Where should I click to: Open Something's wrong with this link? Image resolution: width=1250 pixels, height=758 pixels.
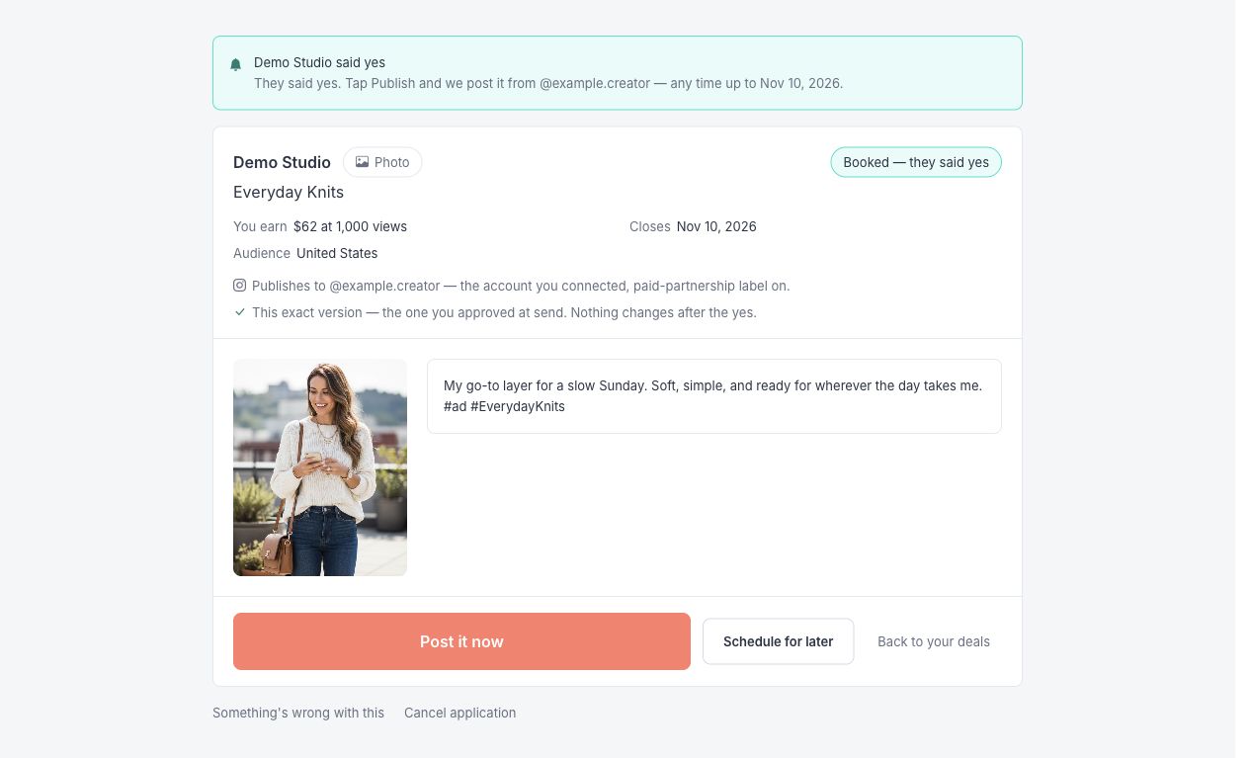[x=298, y=713]
